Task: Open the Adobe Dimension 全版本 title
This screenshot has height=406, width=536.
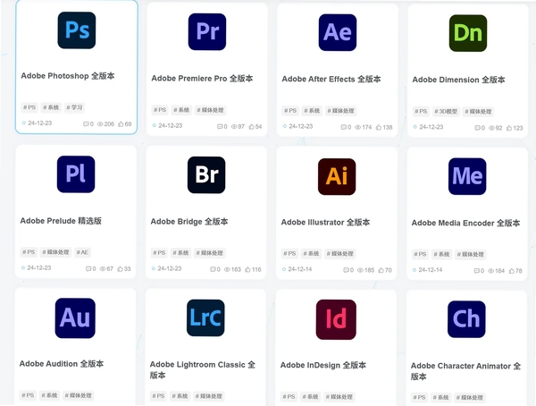Action: tap(458, 80)
